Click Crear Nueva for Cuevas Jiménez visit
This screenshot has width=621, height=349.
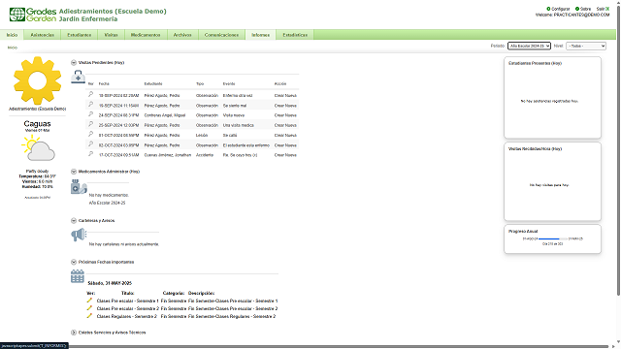coord(285,155)
